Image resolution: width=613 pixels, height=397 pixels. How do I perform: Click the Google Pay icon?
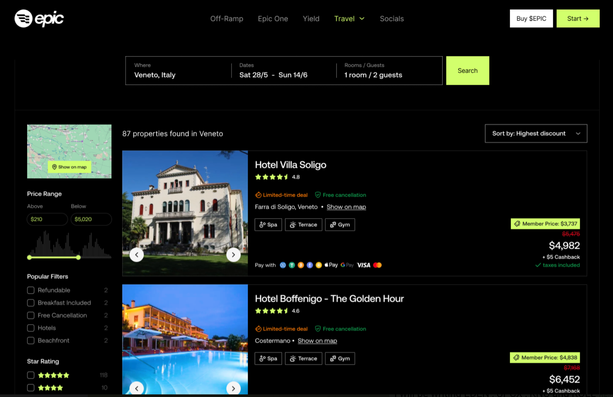[x=347, y=265]
